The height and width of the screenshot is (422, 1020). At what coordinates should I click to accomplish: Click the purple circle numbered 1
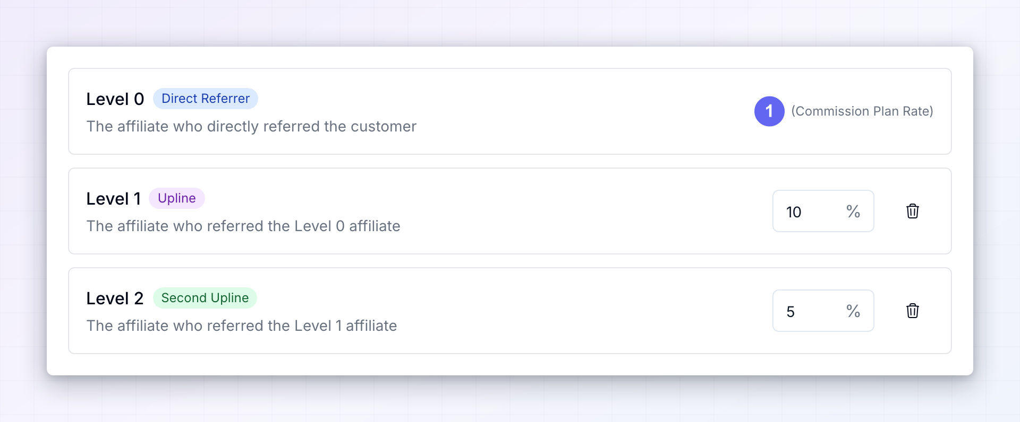coord(769,111)
